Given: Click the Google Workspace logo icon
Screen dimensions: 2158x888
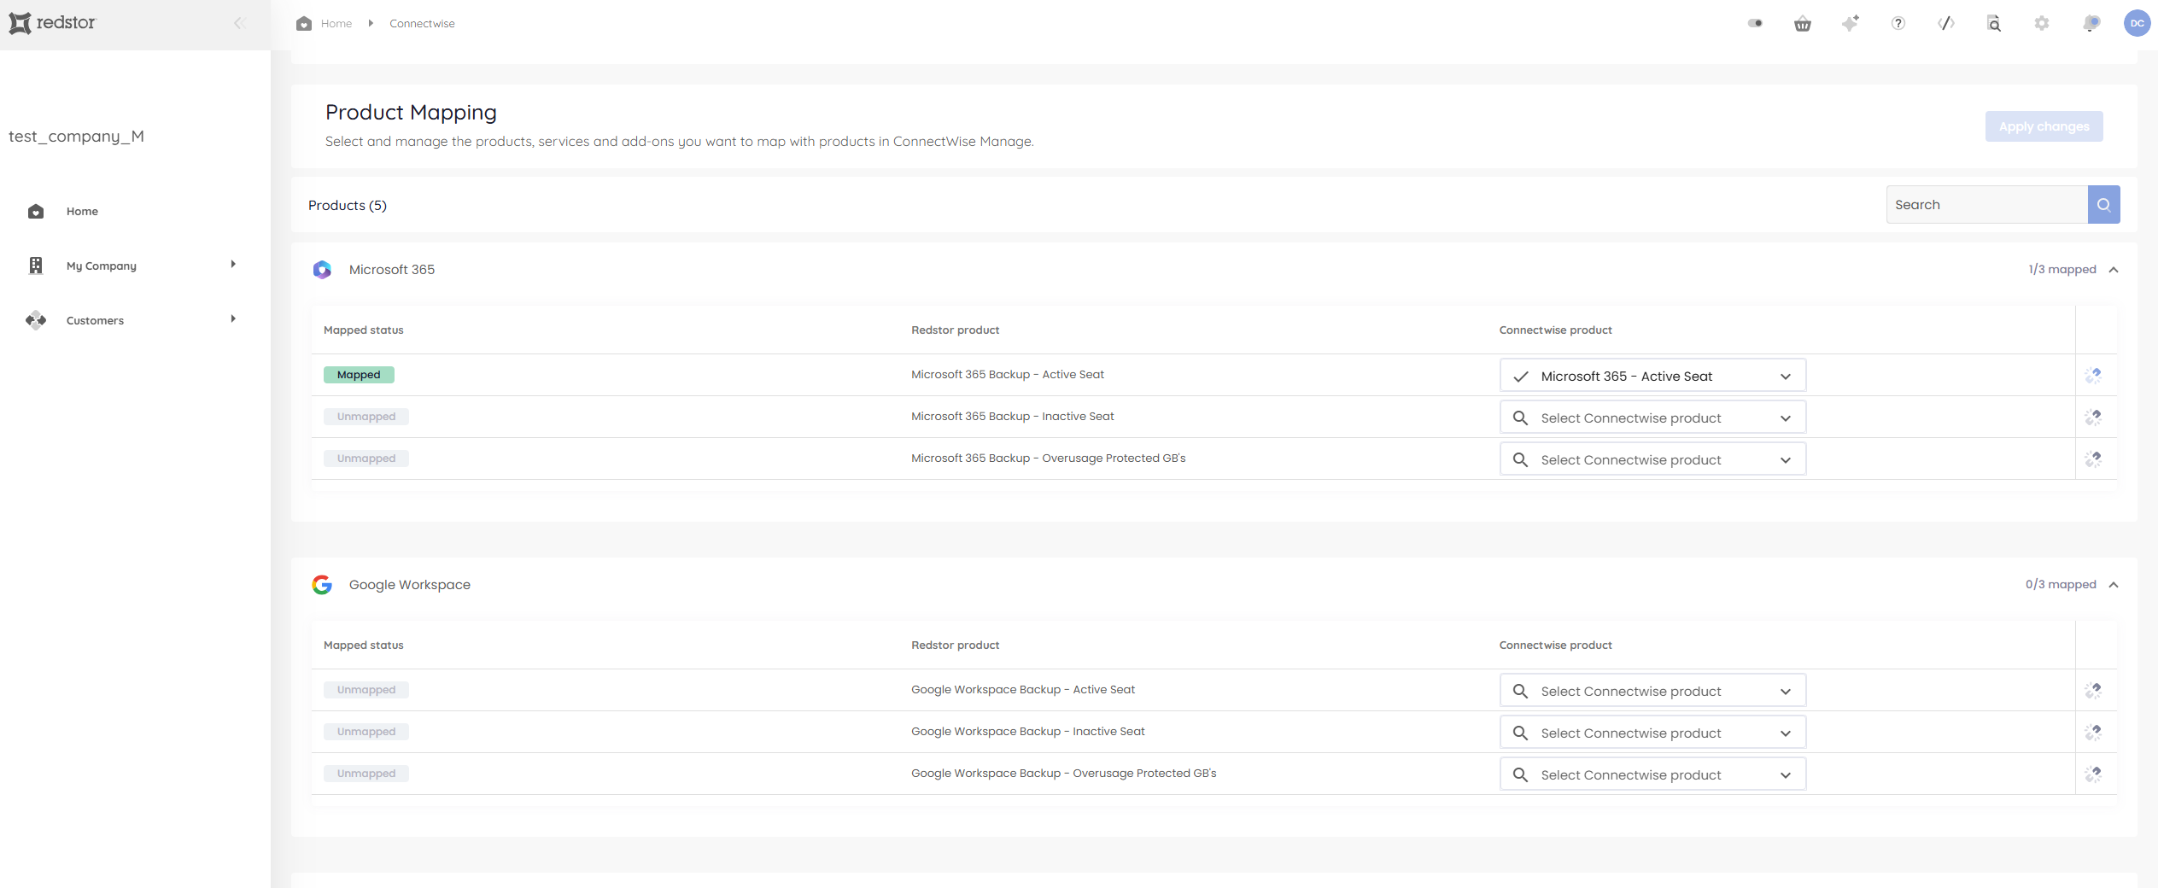Looking at the screenshot, I should (x=322, y=585).
